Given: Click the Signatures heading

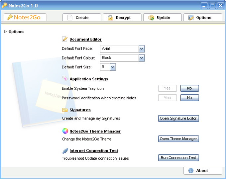Looking at the screenshot, I should [80, 110].
